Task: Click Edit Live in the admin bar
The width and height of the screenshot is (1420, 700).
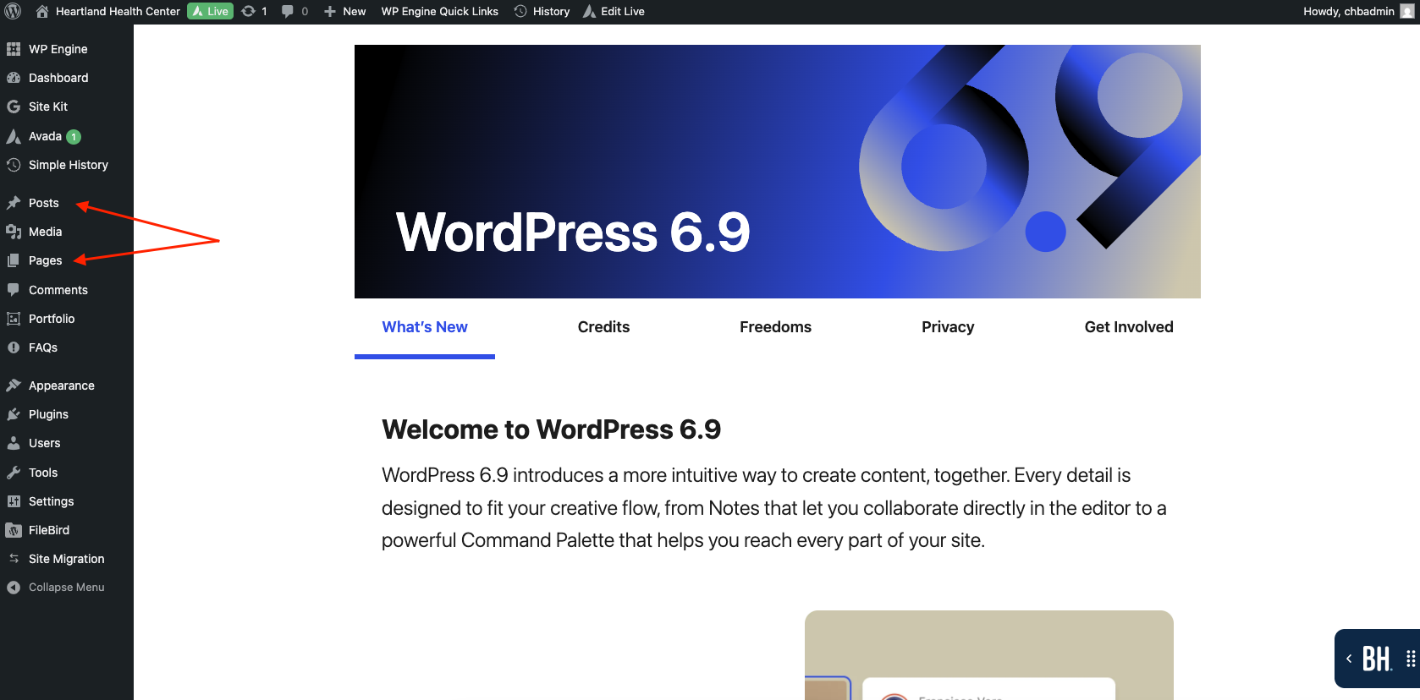Action: pos(614,11)
